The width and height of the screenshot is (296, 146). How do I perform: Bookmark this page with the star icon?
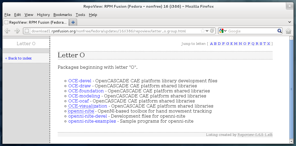pos(203,31)
